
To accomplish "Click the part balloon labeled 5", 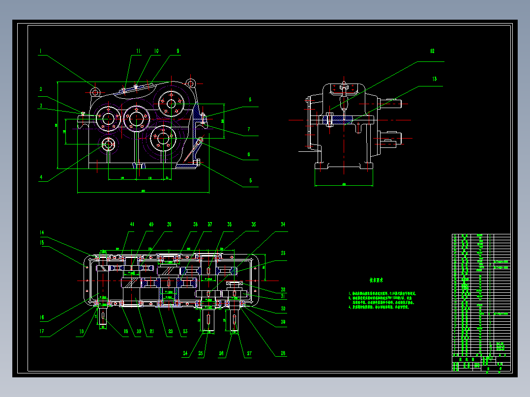I will click(250, 180).
